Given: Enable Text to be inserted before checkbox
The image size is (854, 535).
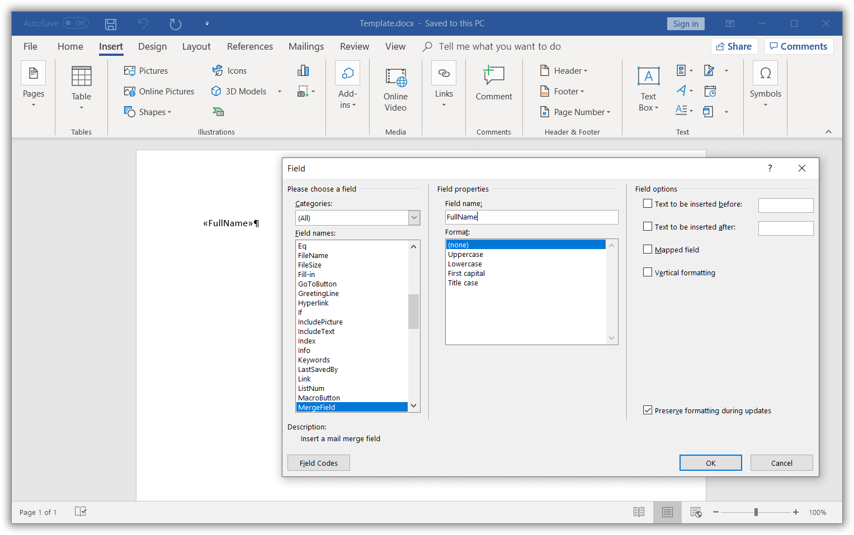Looking at the screenshot, I should 648,204.
